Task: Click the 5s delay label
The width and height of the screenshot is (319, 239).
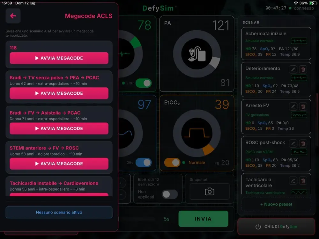Action: click(x=167, y=219)
